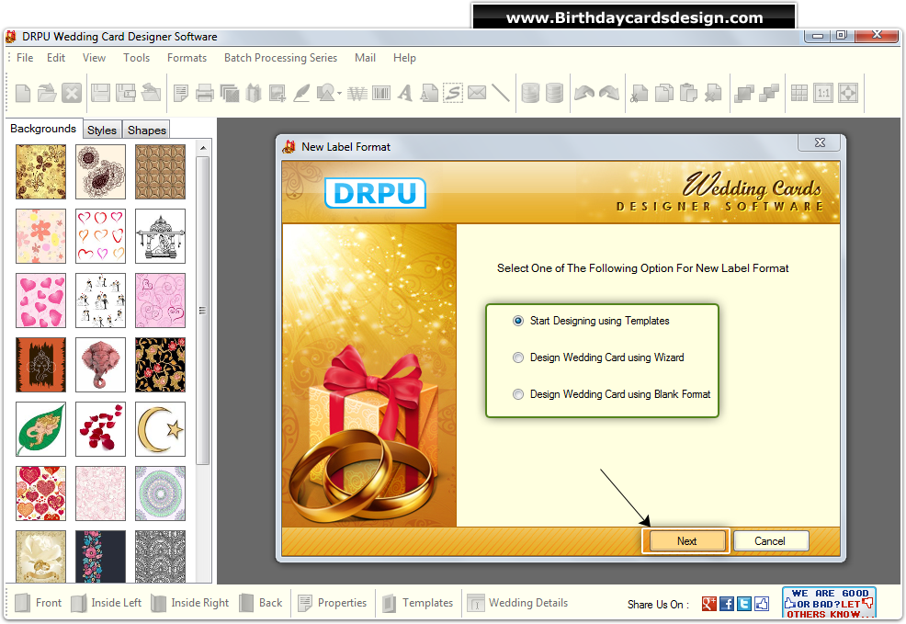Click the grid view toolbar icon
The image size is (906, 624).
tap(799, 93)
